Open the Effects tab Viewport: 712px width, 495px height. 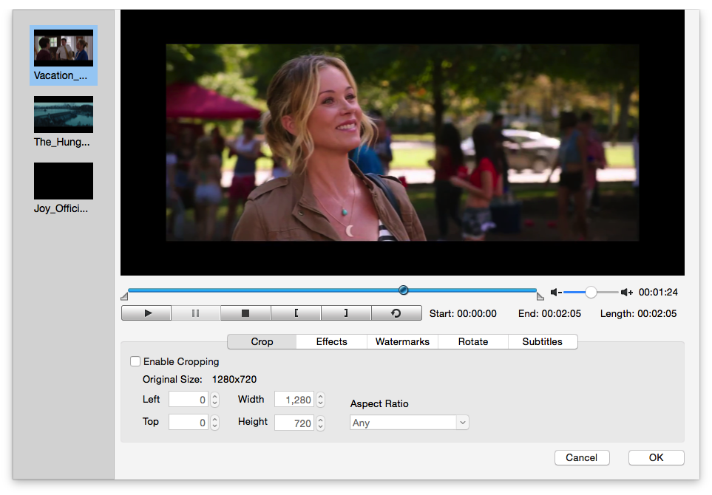pos(331,341)
